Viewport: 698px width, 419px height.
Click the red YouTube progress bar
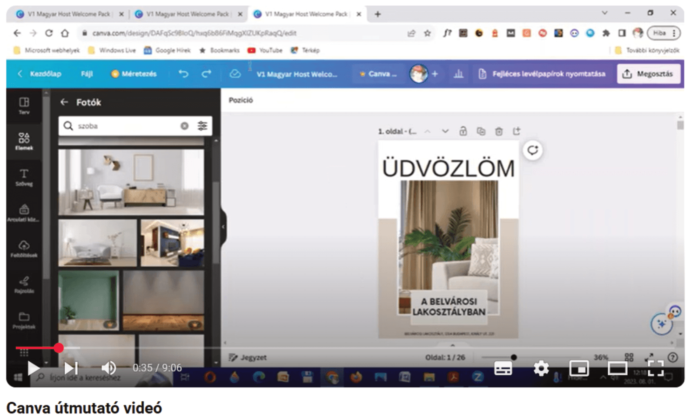coord(37,348)
